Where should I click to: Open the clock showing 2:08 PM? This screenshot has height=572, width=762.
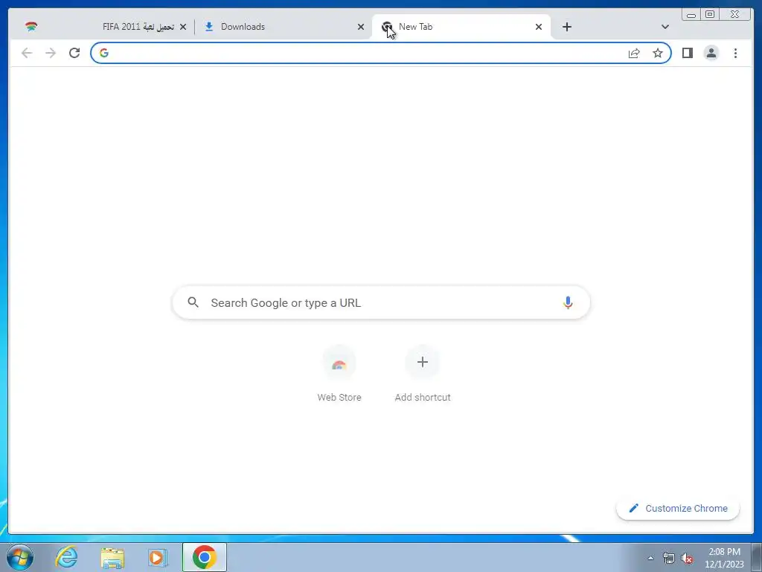pos(724,558)
